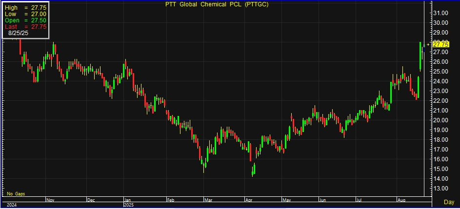
Task: Click the Aug label on the time axis
Action: pyautogui.click(x=401, y=200)
